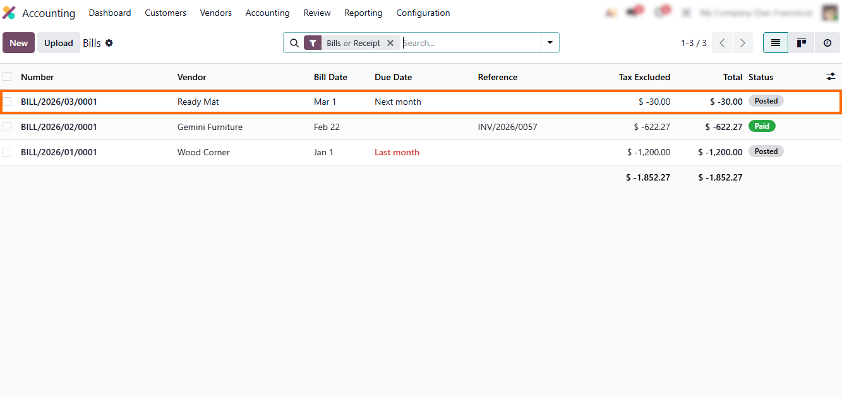Switch to kanban view
The width and height of the screenshot is (842, 397).
coord(801,43)
